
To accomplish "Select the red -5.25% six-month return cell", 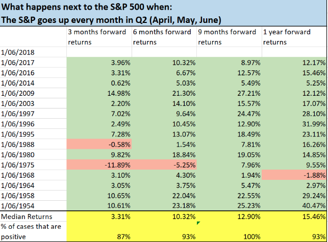I will (164, 166).
